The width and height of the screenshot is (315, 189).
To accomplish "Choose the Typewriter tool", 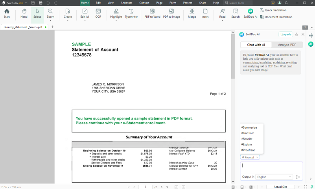I will (131, 13).
